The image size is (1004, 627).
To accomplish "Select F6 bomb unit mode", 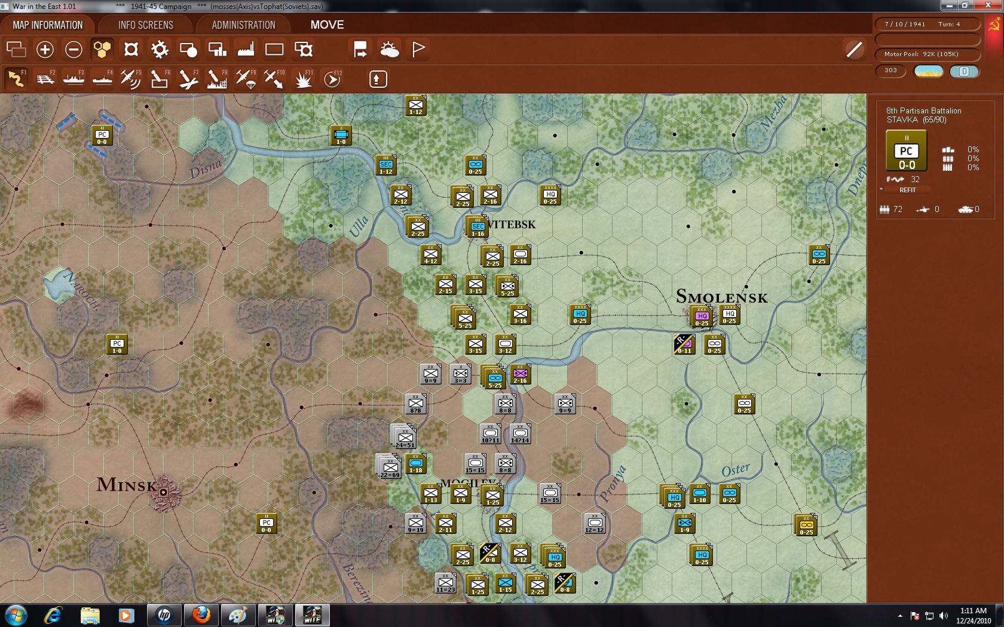I will coord(160,79).
